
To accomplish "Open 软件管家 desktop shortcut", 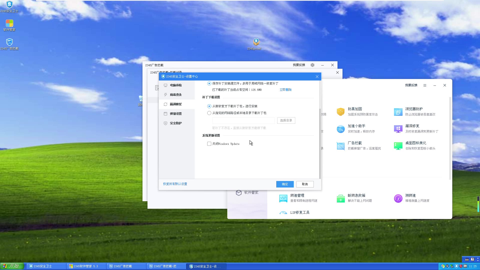I will click(x=9, y=25).
